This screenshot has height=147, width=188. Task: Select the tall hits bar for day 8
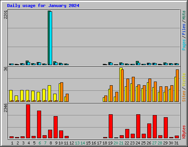48,38
